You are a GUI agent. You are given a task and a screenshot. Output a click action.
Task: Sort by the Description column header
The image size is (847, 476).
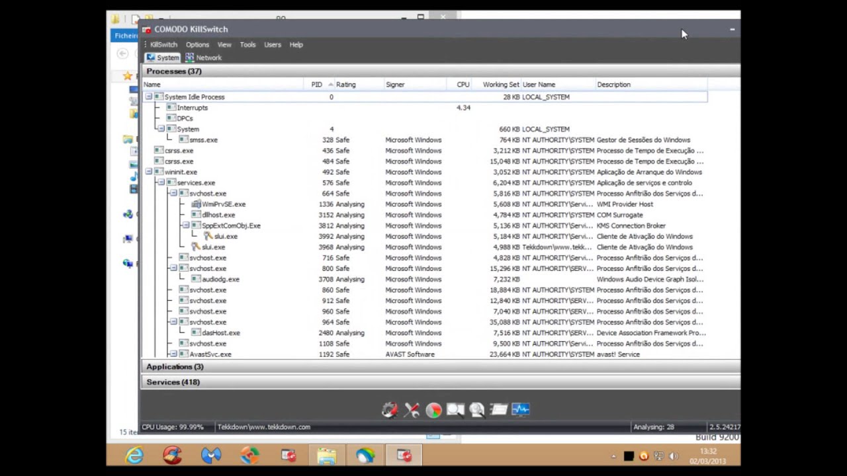(x=652, y=85)
